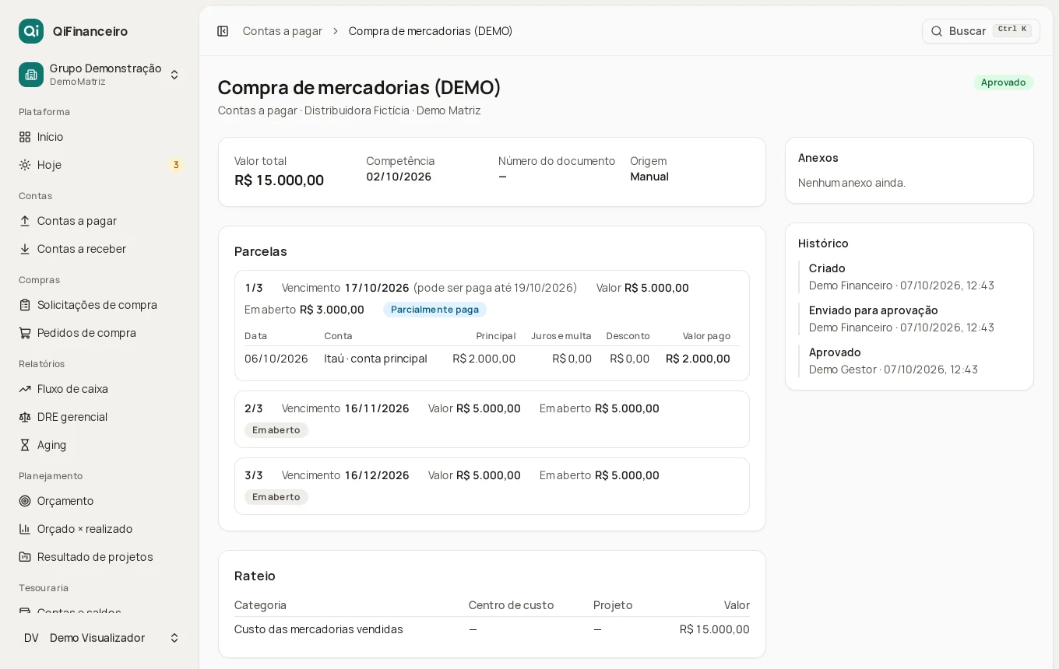Click the payment date 06/10/2026
This screenshot has height=669, width=1059.
(276, 359)
